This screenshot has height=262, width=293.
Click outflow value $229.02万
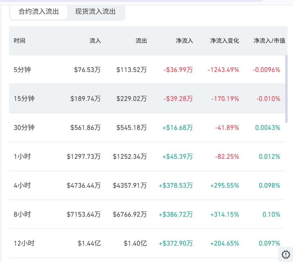[x=132, y=99]
